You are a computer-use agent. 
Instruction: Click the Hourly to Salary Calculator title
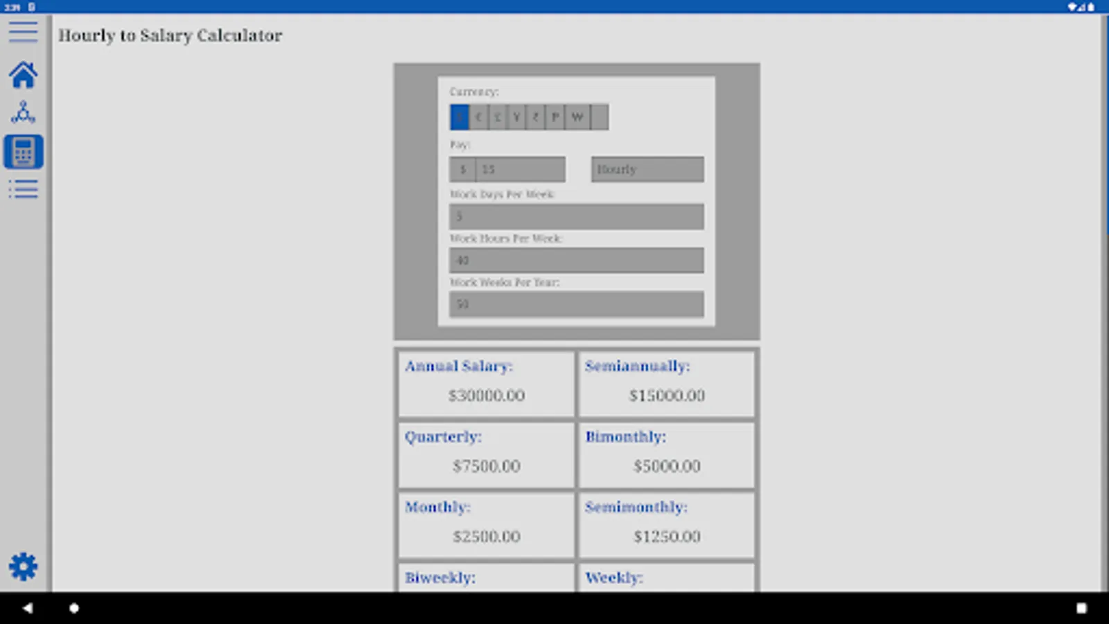pyautogui.click(x=171, y=35)
